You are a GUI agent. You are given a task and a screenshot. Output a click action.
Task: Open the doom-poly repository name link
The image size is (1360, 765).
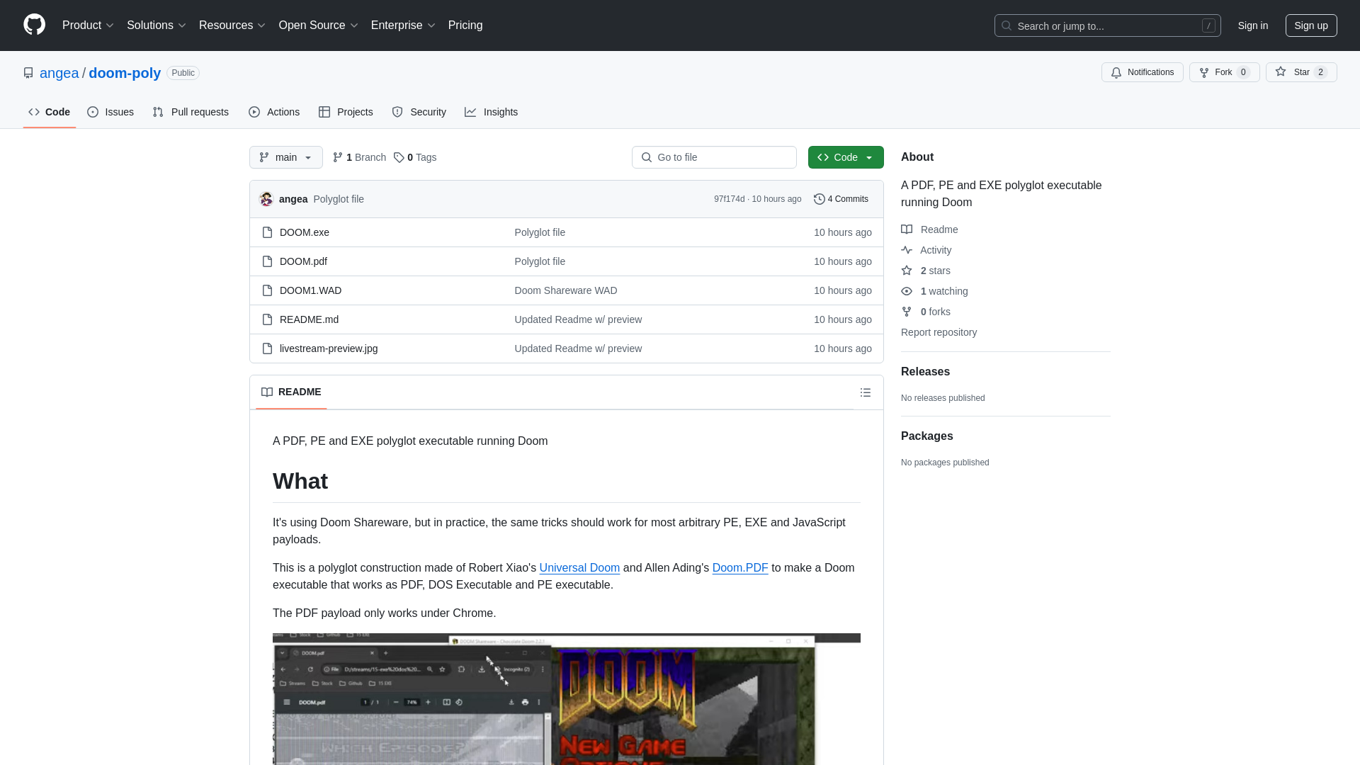(125, 73)
